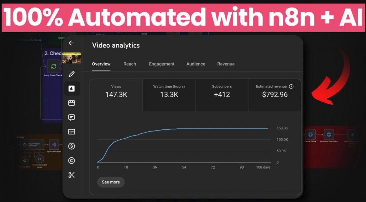Click the "50.0K" axis label
The height and width of the screenshot is (202, 366).
click(281, 151)
